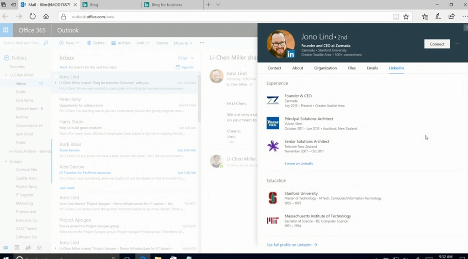This screenshot has height=259, width=468.
Task: Go to the browser home page
Action: click(x=46, y=16)
